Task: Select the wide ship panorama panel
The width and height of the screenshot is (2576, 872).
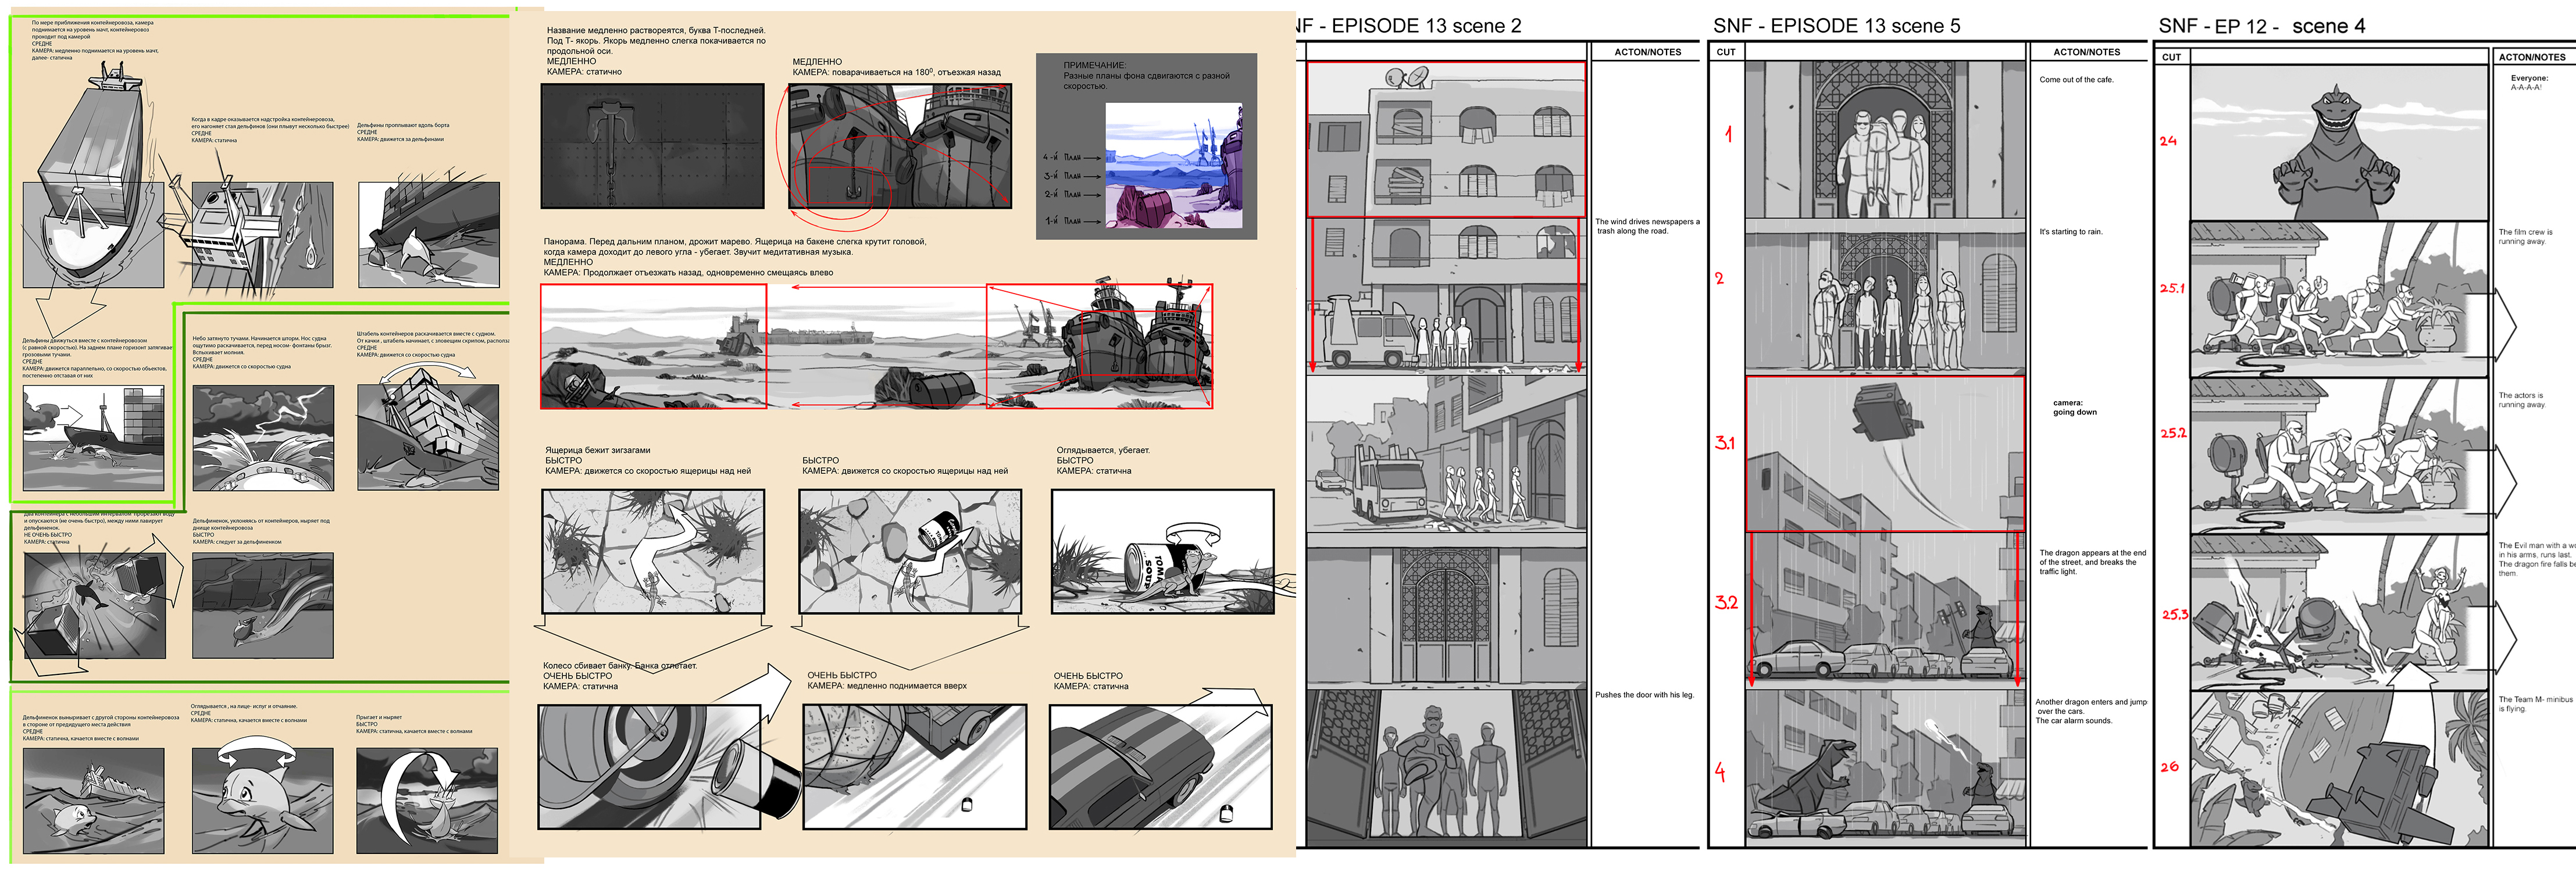Action: tap(876, 347)
